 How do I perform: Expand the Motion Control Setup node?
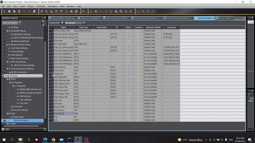click(7, 44)
